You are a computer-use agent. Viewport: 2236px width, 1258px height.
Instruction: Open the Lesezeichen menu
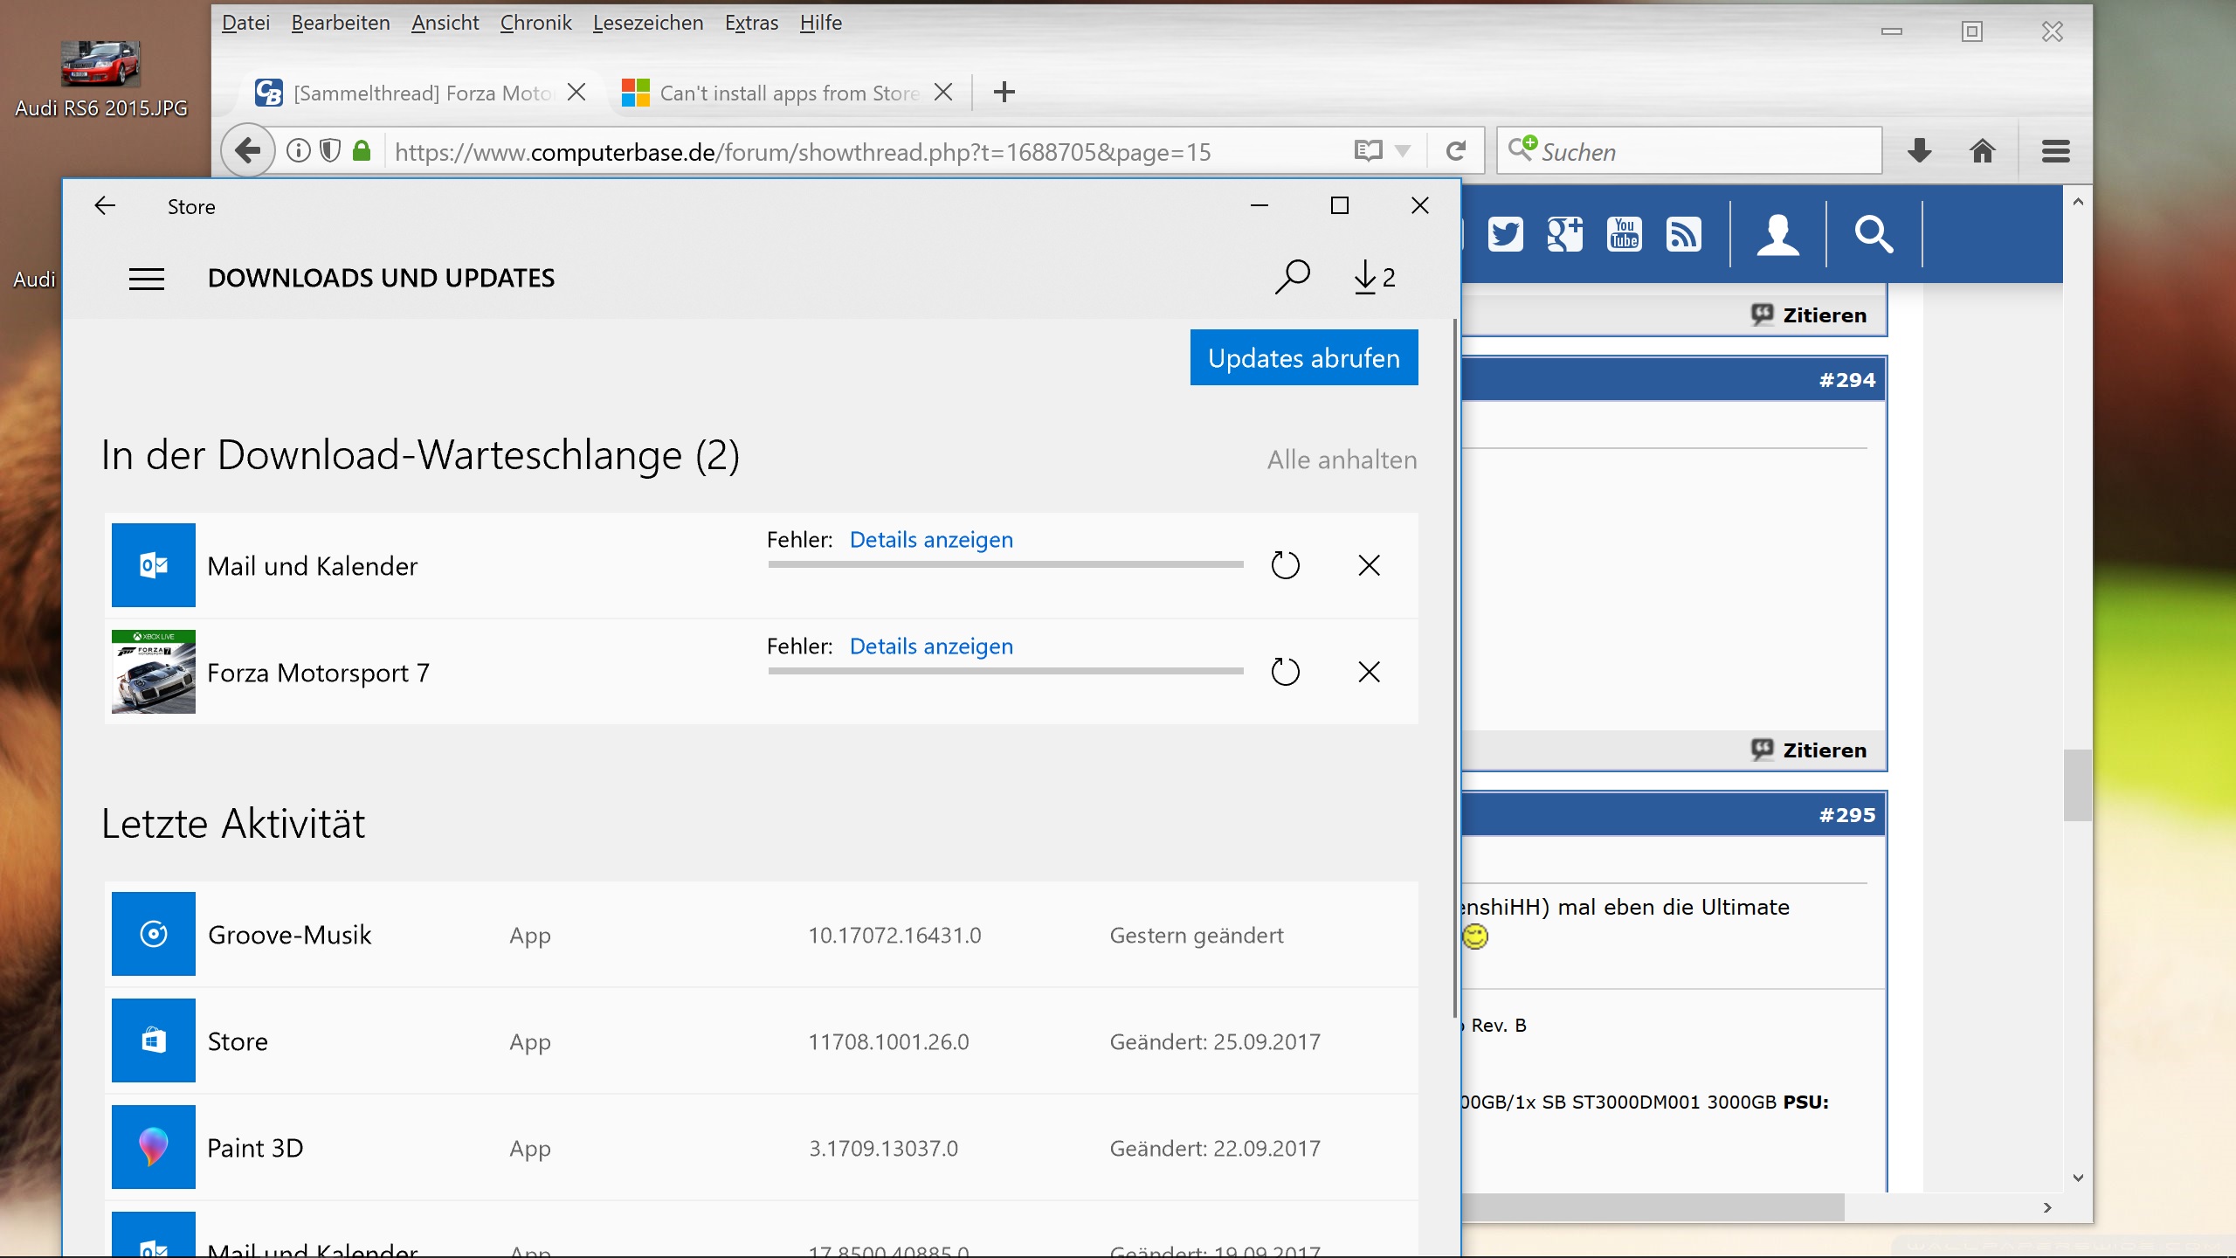[647, 23]
